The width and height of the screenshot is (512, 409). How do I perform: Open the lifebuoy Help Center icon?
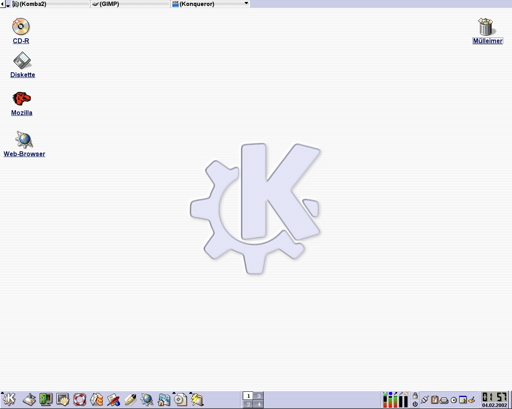click(x=80, y=399)
